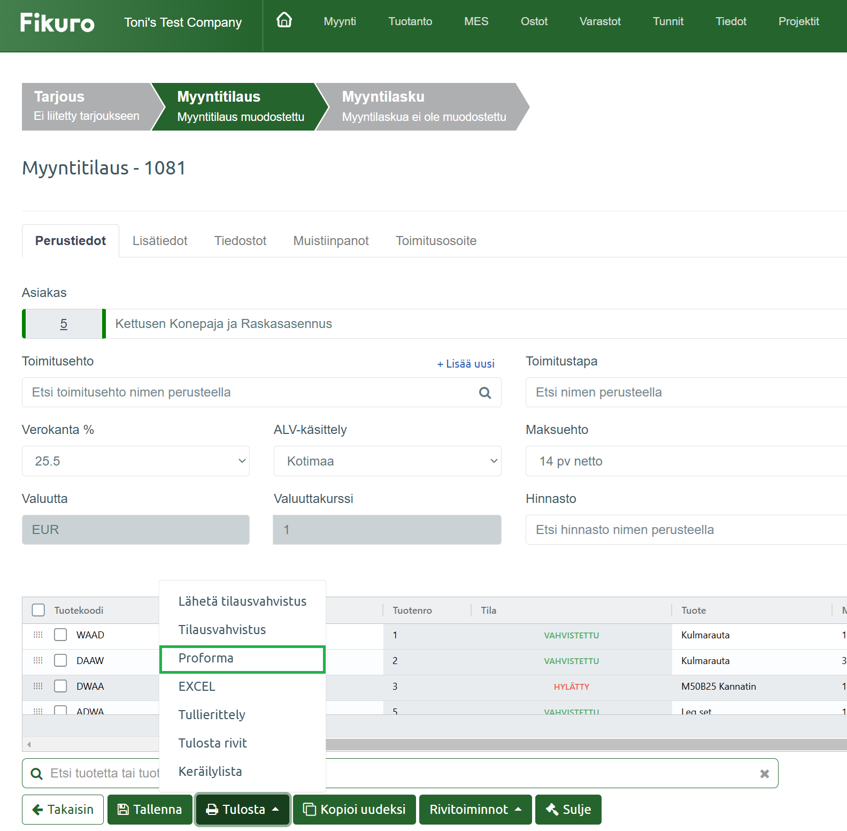Select the Perustiedot tab
Viewport: 847px width, 831px height.
(71, 241)
